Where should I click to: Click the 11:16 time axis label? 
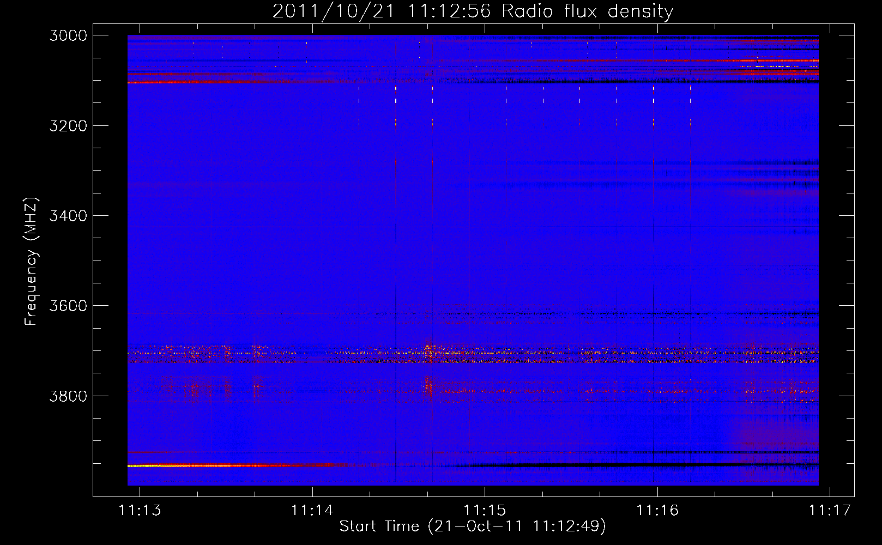(x=657, y=510)
